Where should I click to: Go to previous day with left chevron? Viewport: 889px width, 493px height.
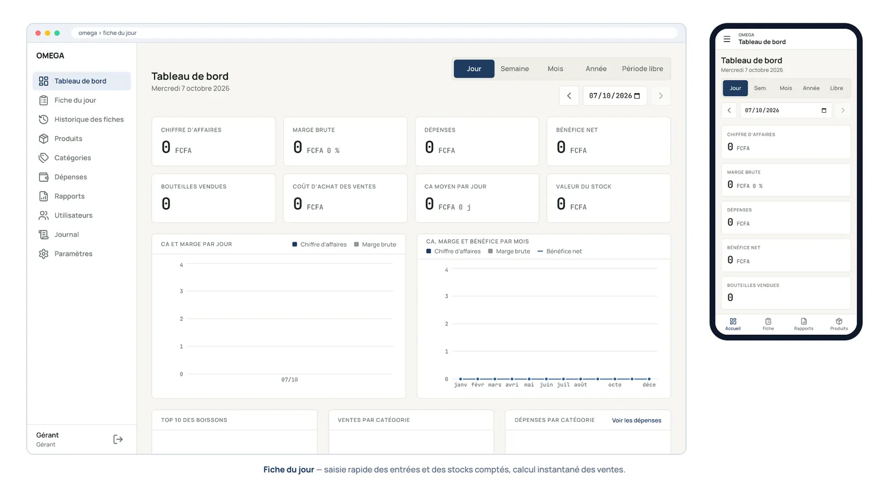(x=569, y=96)
